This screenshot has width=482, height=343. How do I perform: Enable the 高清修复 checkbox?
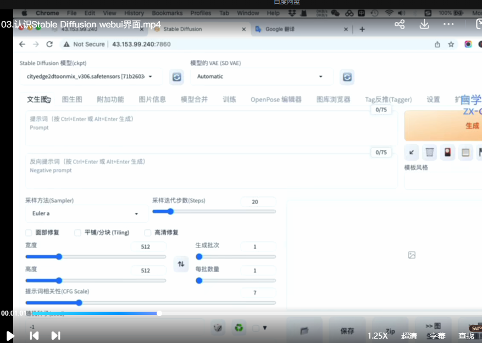(x=147, y=233)
